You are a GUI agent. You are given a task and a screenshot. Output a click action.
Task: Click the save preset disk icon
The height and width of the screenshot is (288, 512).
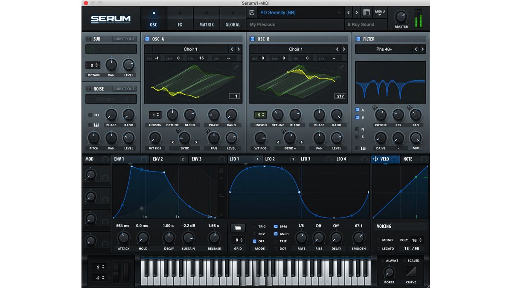point(251,12)
